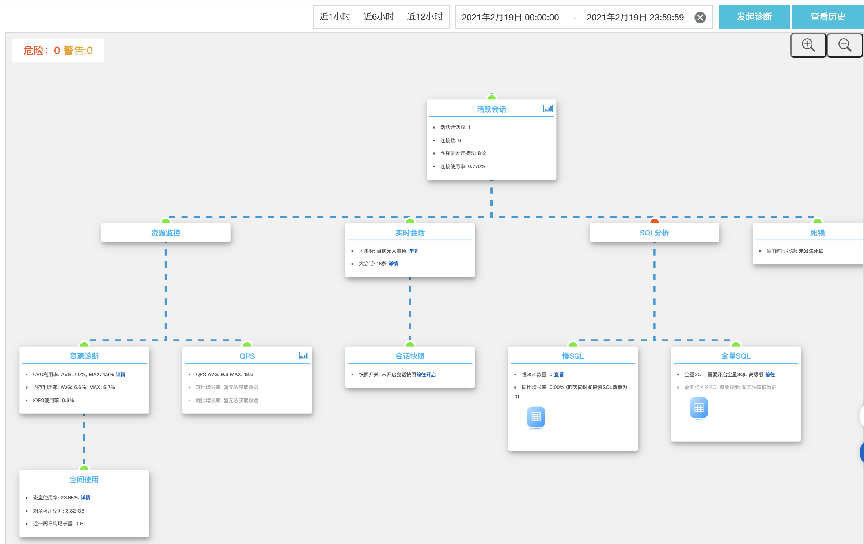Select 近1小时 time range
Screen dimensions: 864x544
tap(335, 17)
